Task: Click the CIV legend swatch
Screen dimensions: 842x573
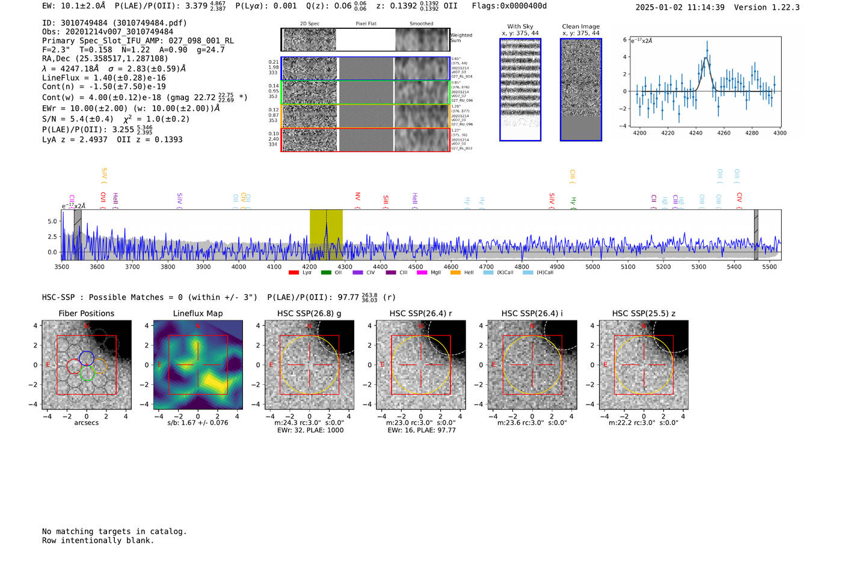Action: [x=358, y=273]
